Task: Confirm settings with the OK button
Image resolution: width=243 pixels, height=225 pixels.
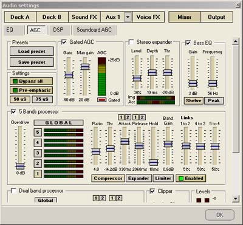Action: (x=220, y=215)
